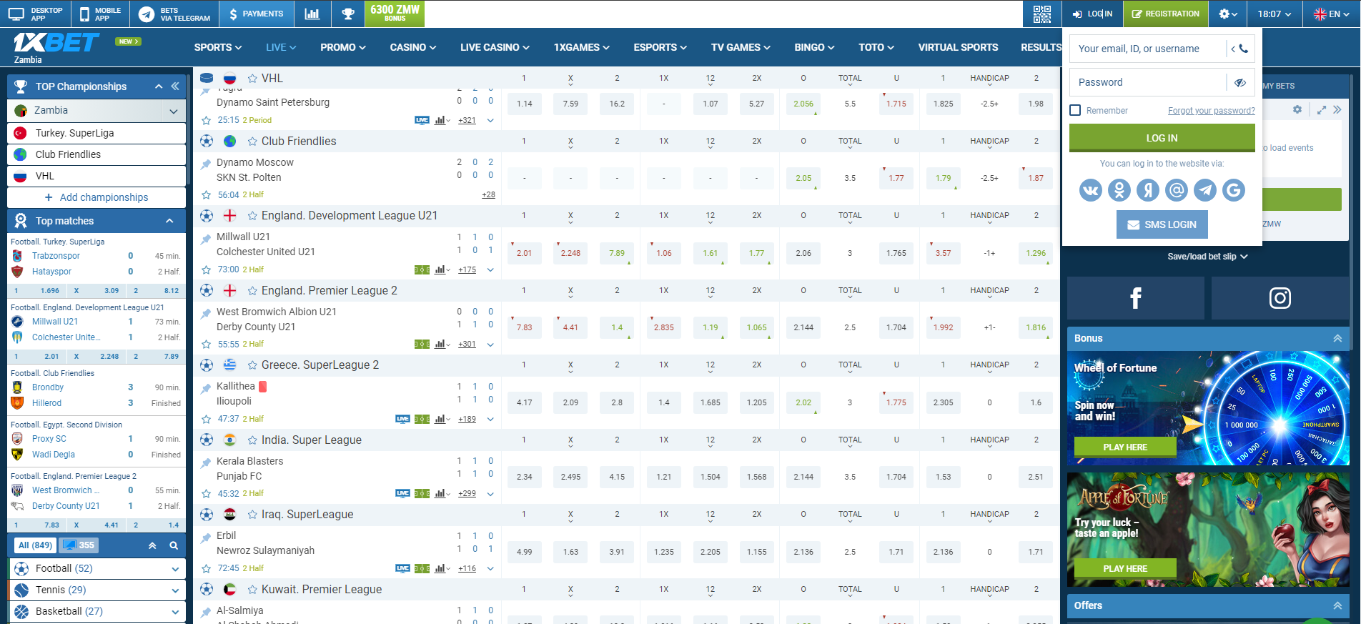Image resolution: width=1361 pixels, height=624 pixels.
Task: Collapse TOP Championships panel chevron
Action: pyautogui.click(x=159, y=86)
